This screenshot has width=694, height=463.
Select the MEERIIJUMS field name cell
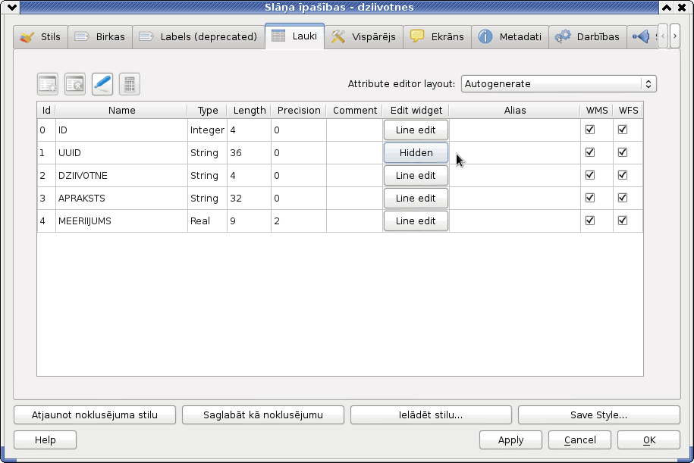pyautogui.click(x=121, y=221)
